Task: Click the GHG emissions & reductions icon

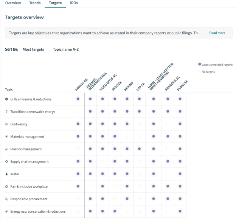Action: point(7,99)
